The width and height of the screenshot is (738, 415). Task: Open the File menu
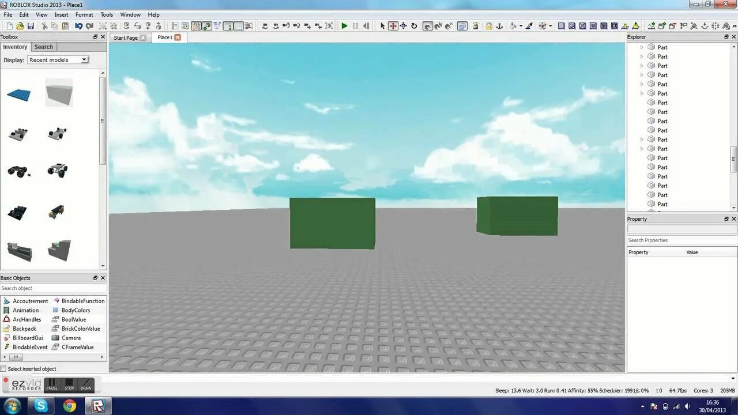tap(7, 14)
